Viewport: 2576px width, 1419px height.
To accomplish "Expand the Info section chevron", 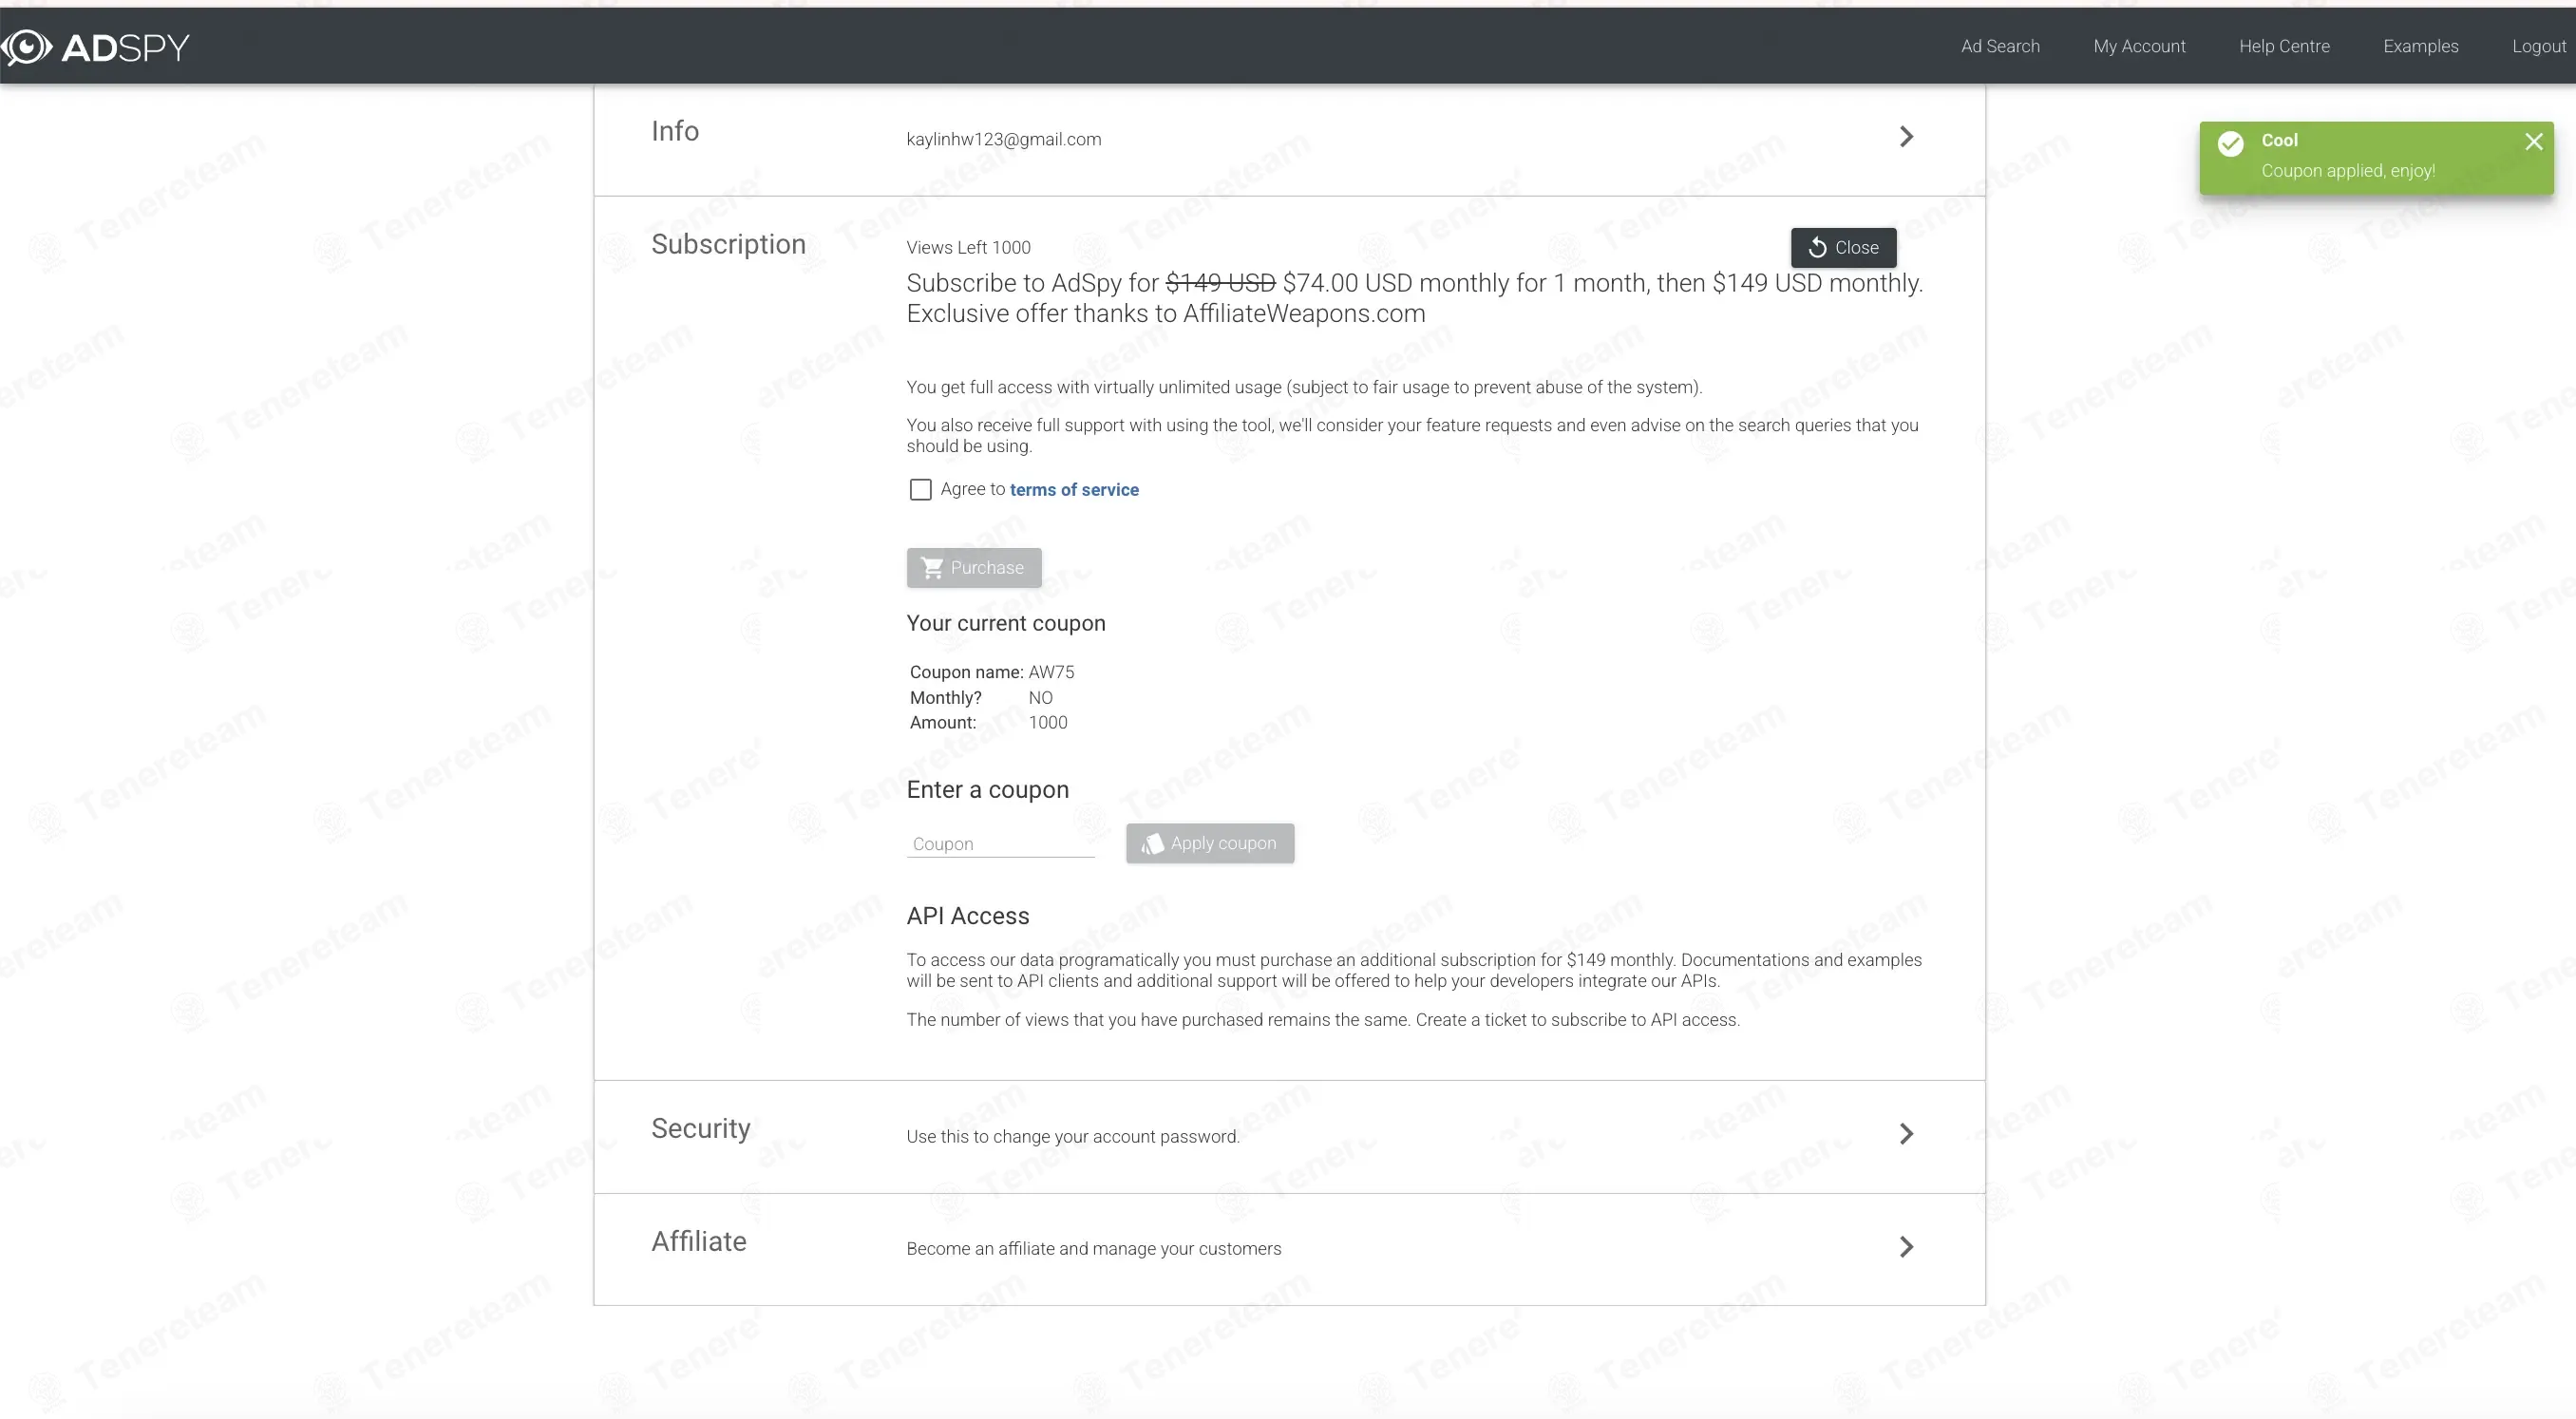I will [x=1906, y=137].
